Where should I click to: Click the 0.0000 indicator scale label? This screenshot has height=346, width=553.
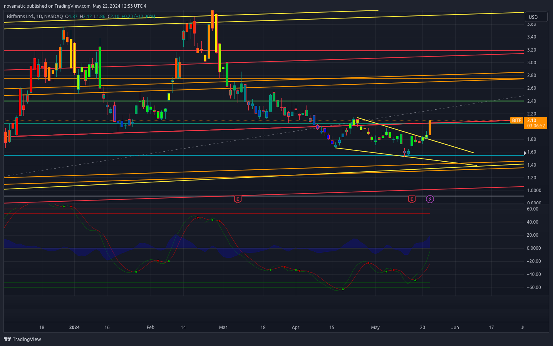tap(534, 248)
